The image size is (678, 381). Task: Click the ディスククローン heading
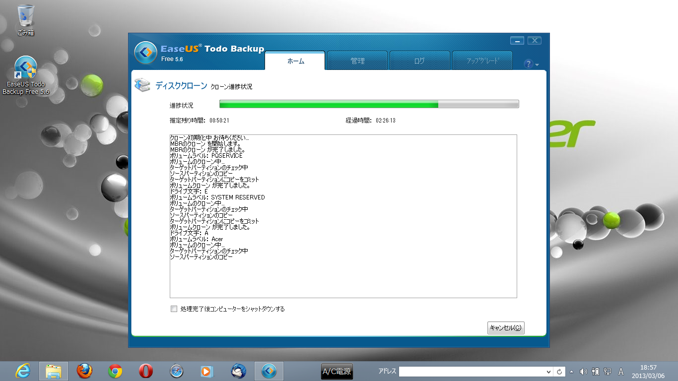pos(181,86)
